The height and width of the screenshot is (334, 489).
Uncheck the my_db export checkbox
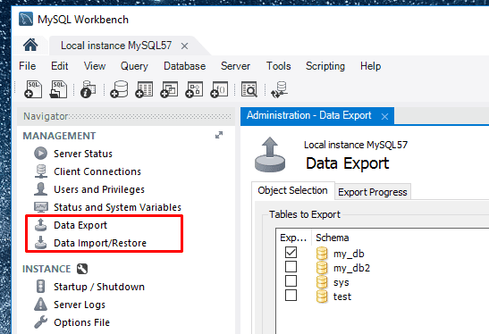click(291, 253)
